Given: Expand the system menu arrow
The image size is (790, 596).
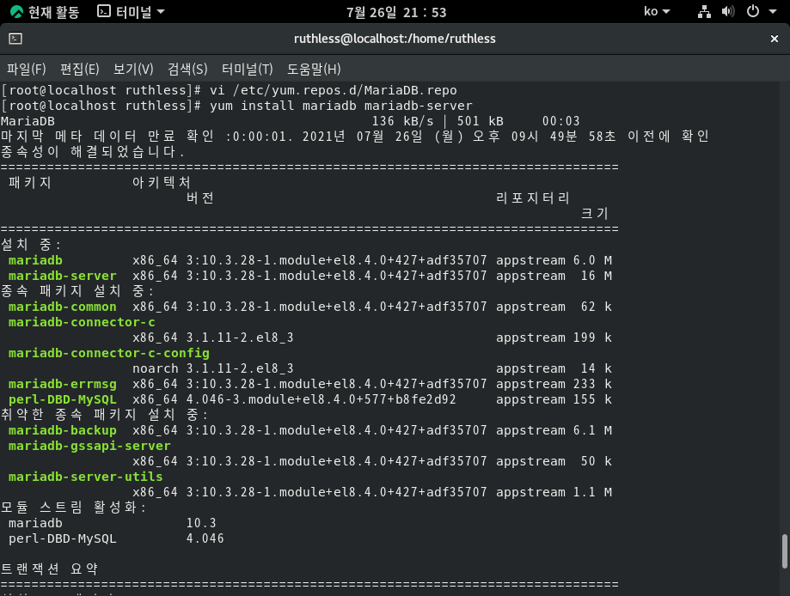Looking at the screenshot, I should coord(772,11).
